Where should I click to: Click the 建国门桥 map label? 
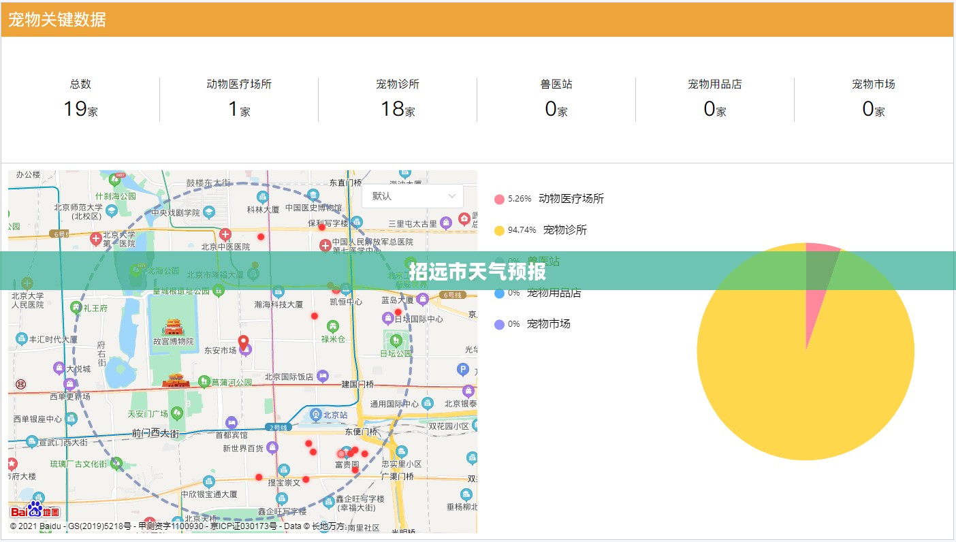[357, 384]
